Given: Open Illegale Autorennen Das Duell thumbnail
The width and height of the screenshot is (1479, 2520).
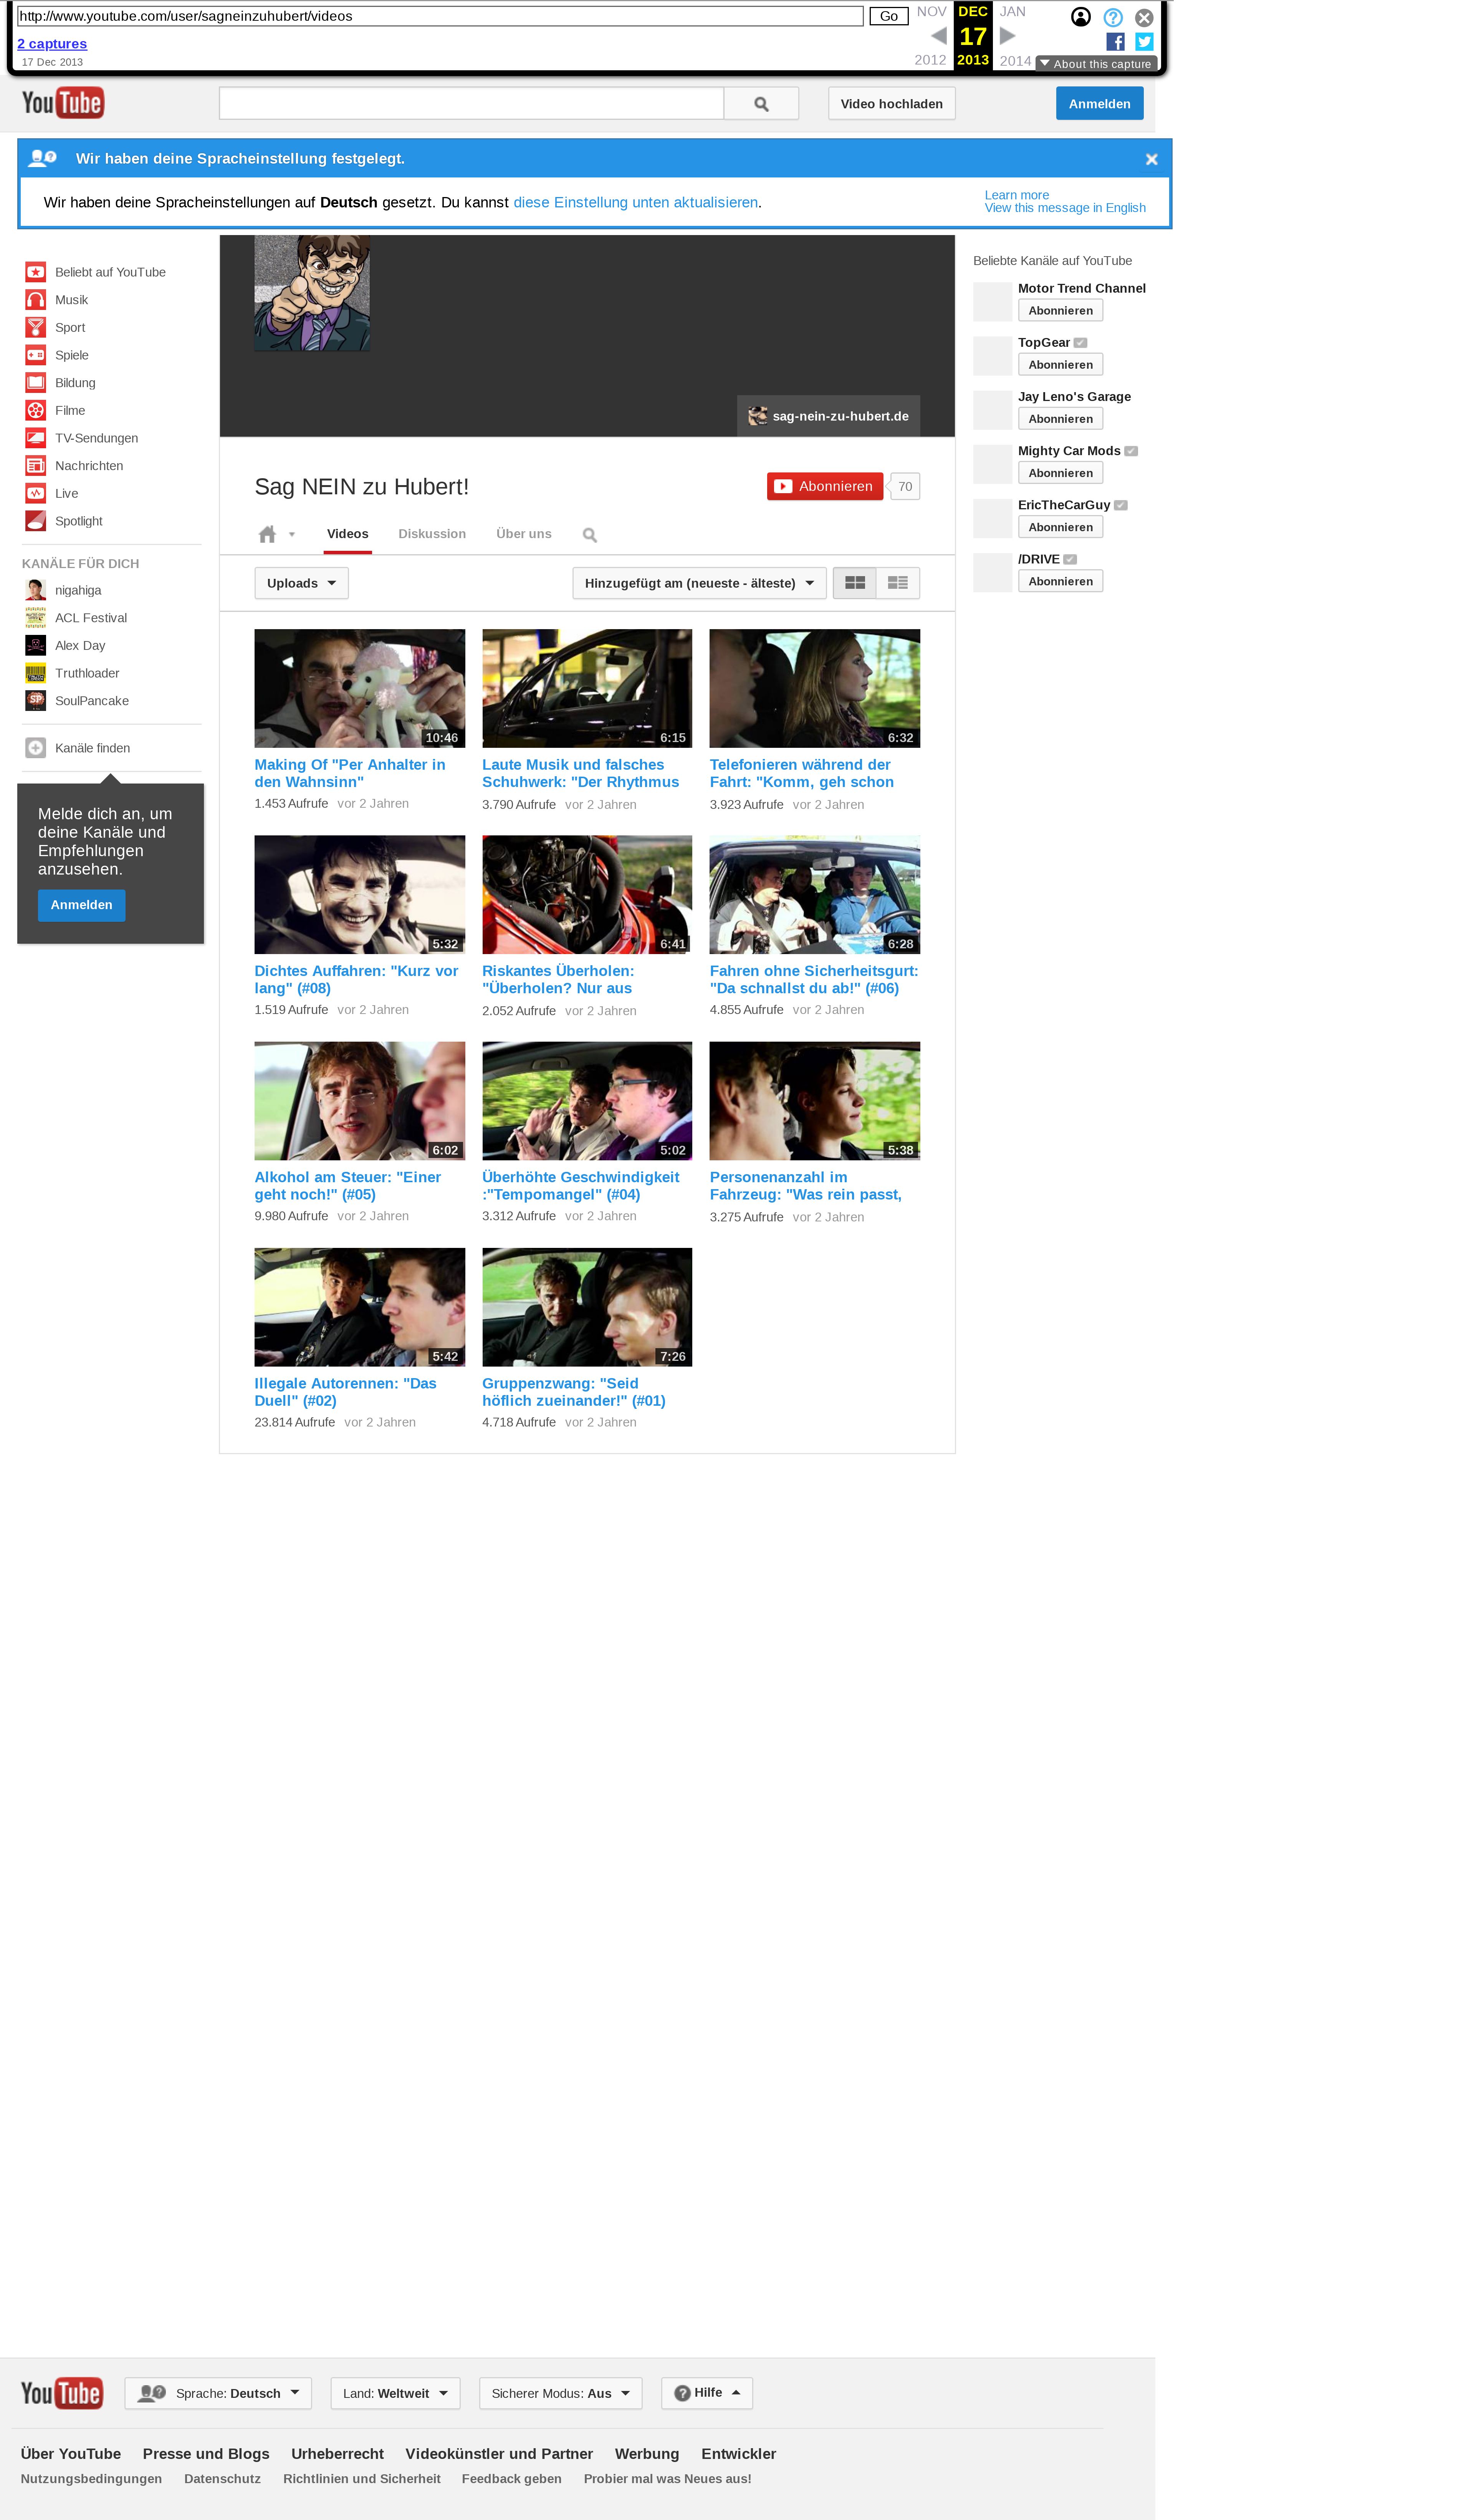Looking at the screenshot, I should tap(360, 1307).
